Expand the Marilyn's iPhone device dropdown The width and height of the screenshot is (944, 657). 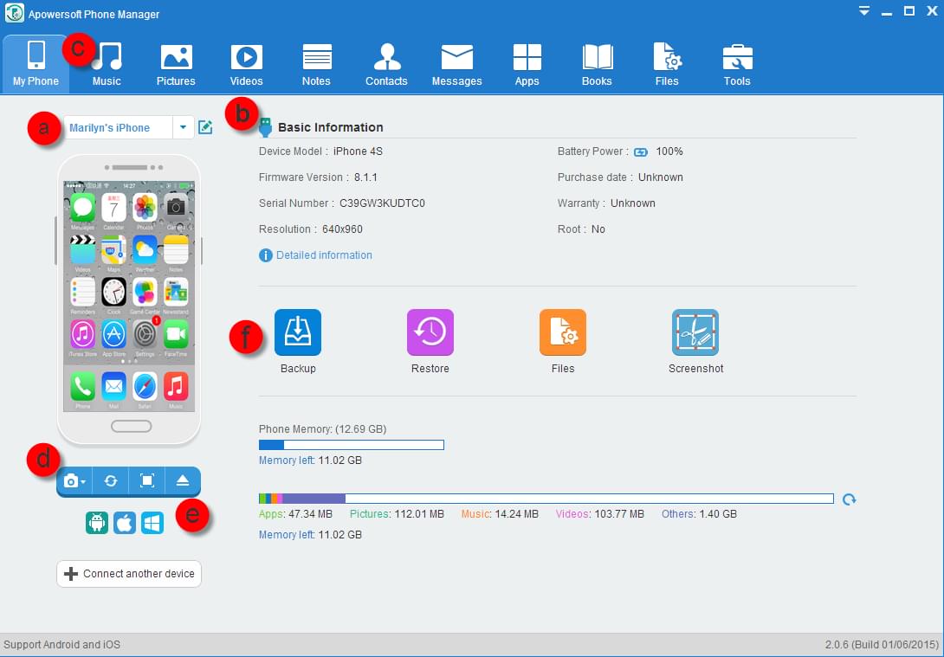pos(183,127)
